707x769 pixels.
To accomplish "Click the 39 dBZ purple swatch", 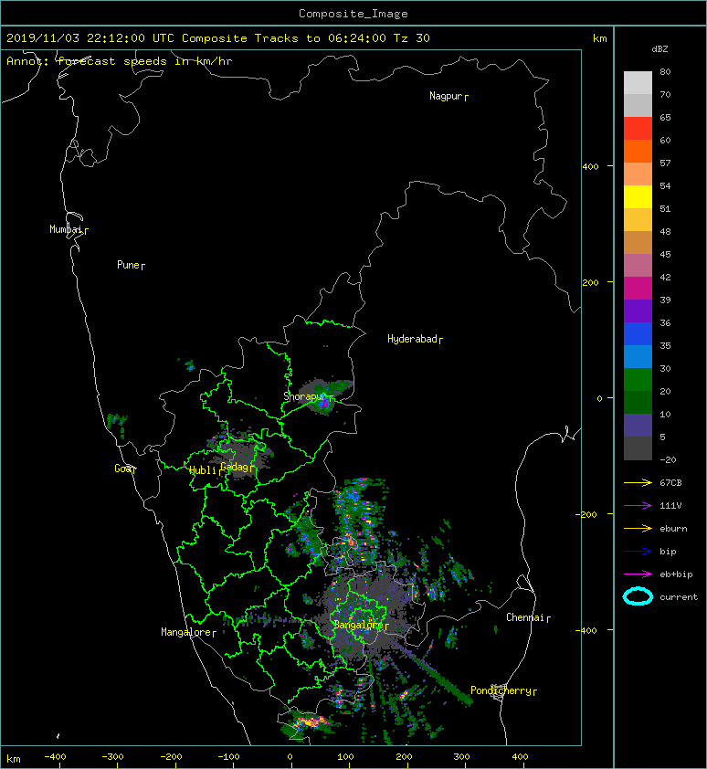I will coord(638,311).
